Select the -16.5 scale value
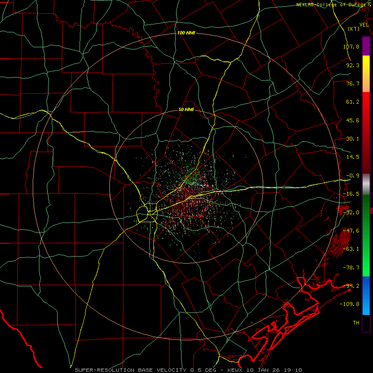Image resolution: width=373 pixels, height=373 pixels. (351, 194)
